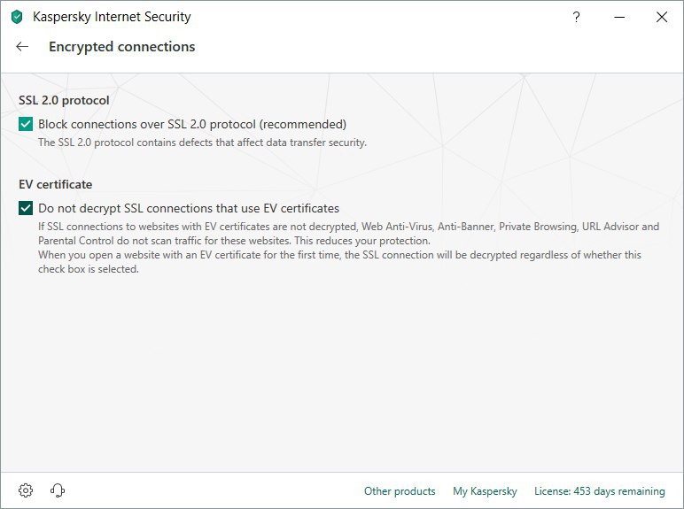Open Settings via the gear icon
Image resolution: width=684 pixels, height=509 pixels.
pos(26,490)
